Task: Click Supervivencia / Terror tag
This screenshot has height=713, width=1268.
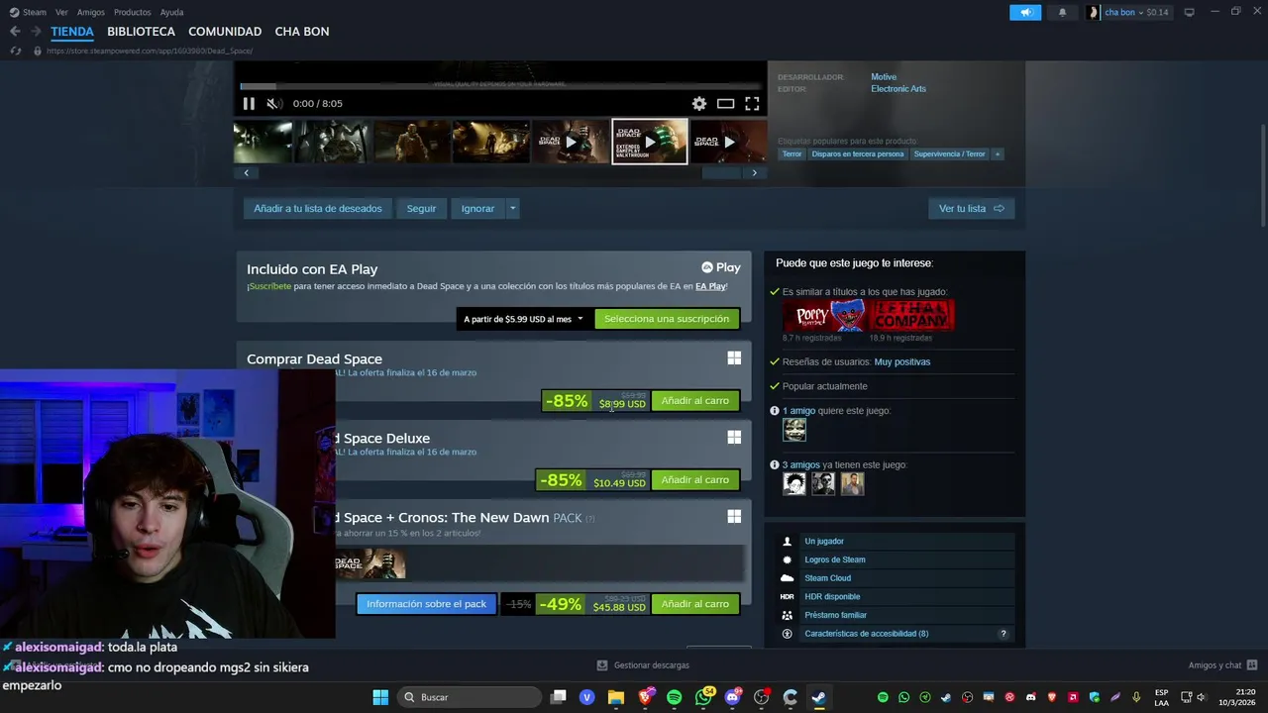Action: 950,153
